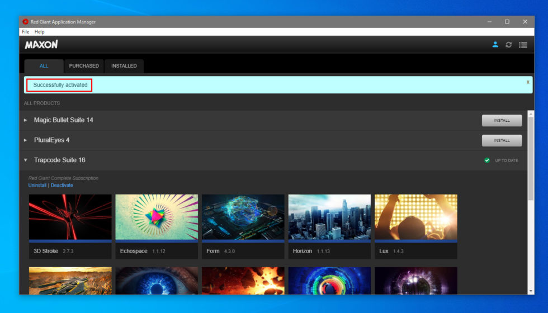The image size is (548, 313).
Task: Click the ALL PRODUCTS heading
Action: 42,103
